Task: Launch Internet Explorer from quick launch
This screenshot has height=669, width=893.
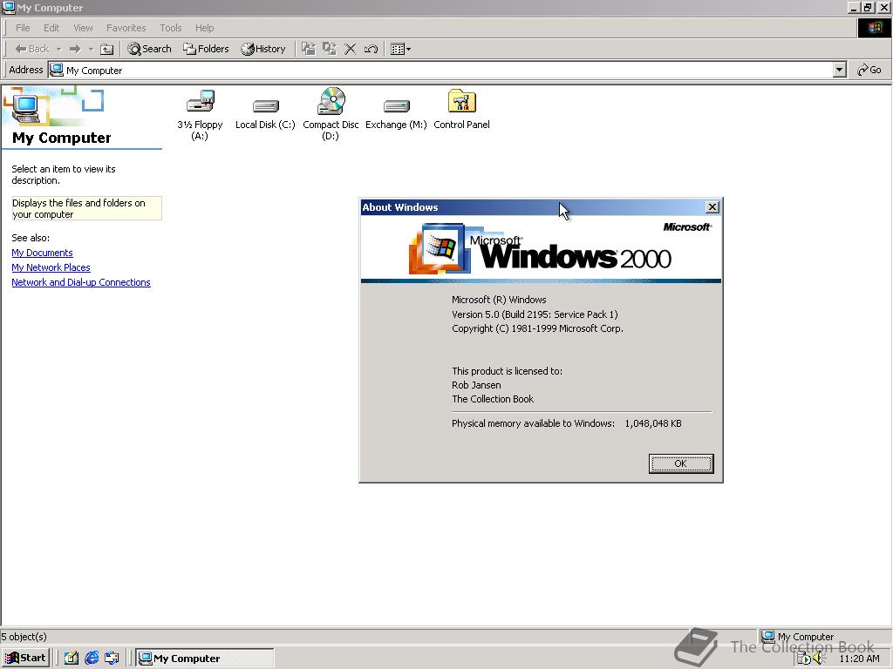Action: pos(91,659)
